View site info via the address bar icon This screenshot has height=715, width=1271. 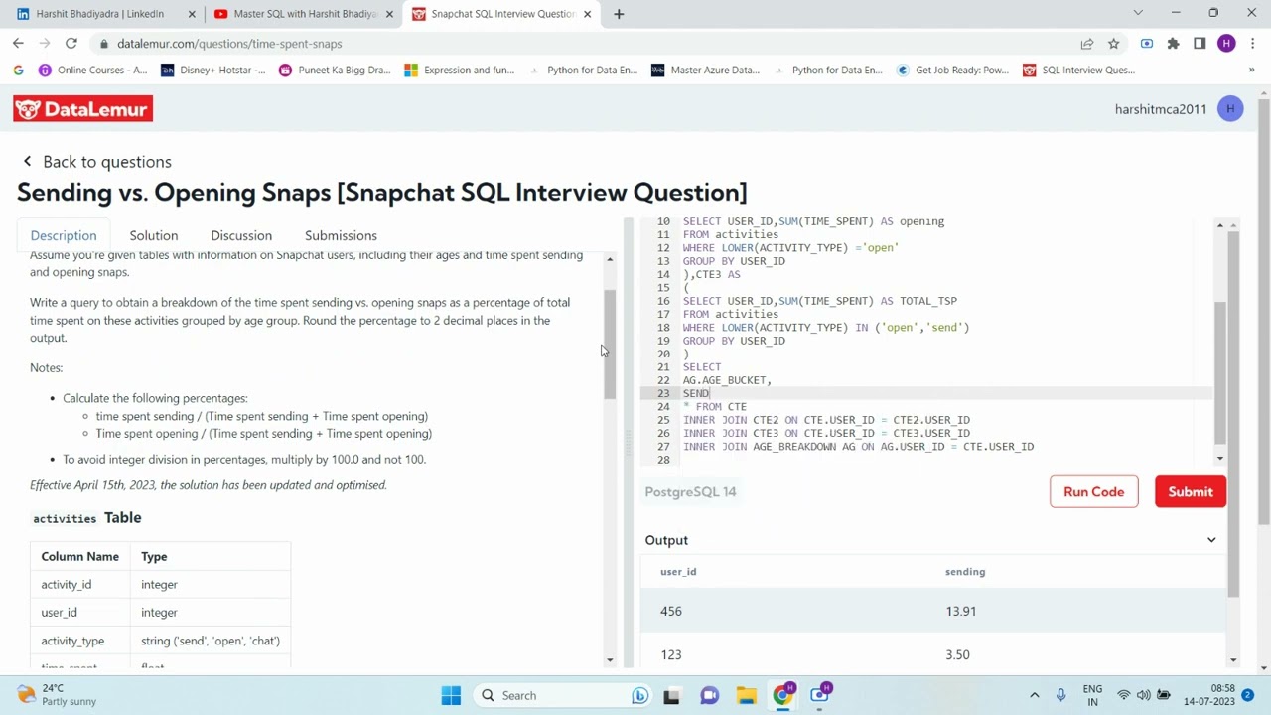[103, 44]
